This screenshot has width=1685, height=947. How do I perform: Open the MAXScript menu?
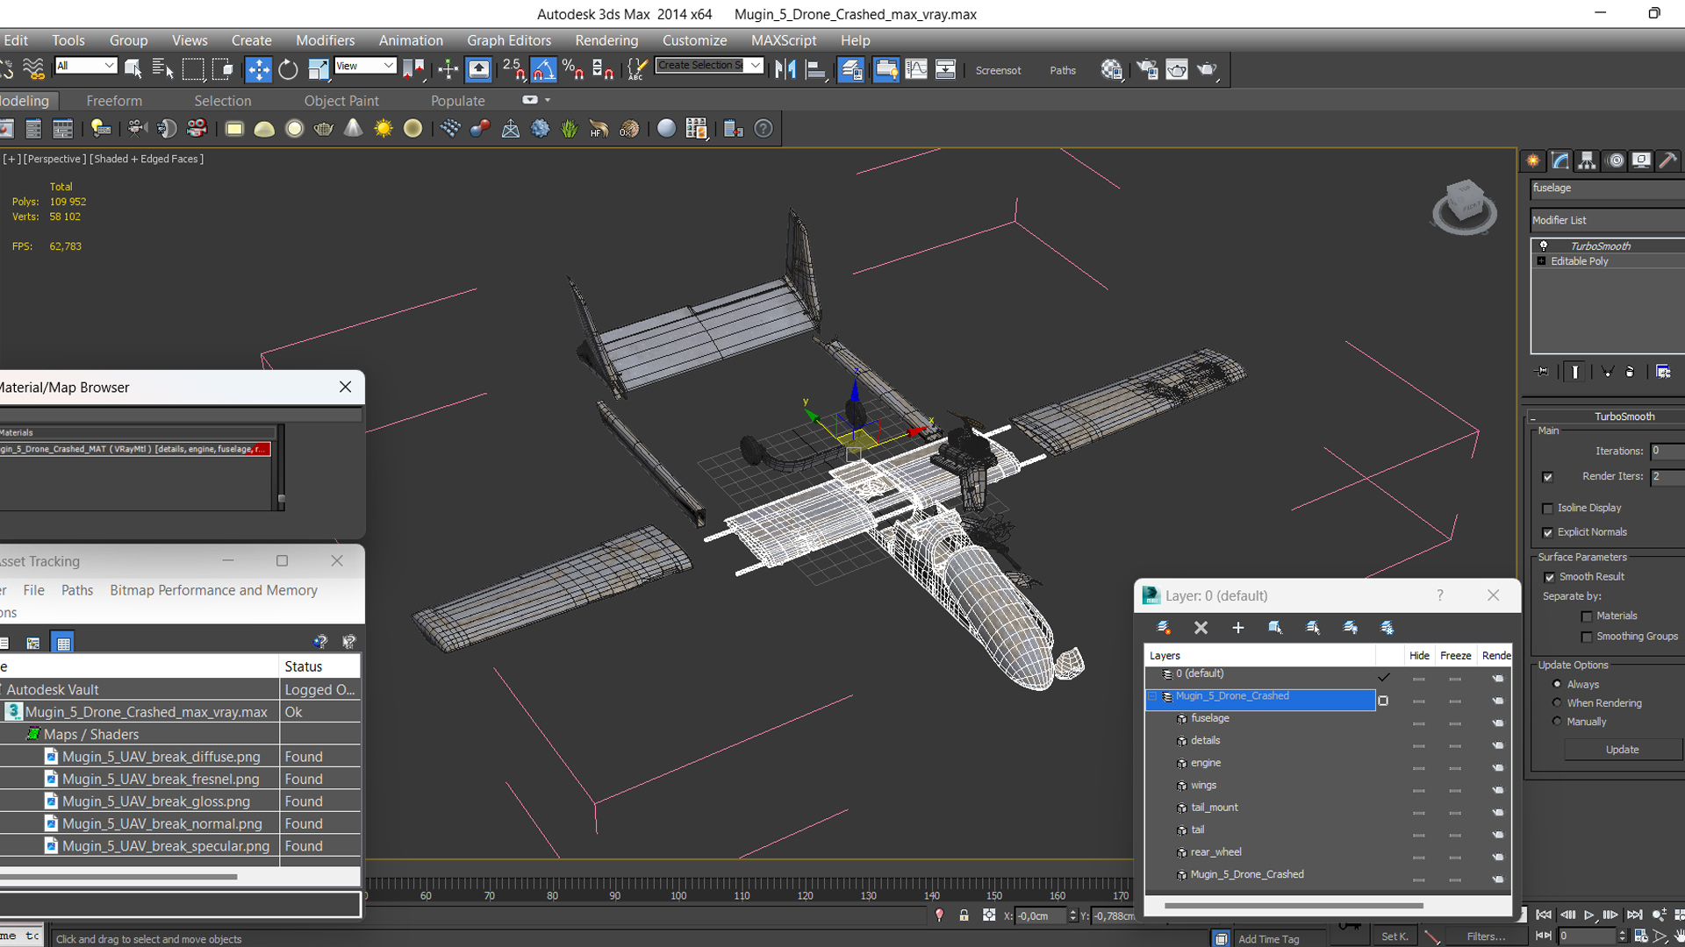pyautogui.click(x=784, y=40)
